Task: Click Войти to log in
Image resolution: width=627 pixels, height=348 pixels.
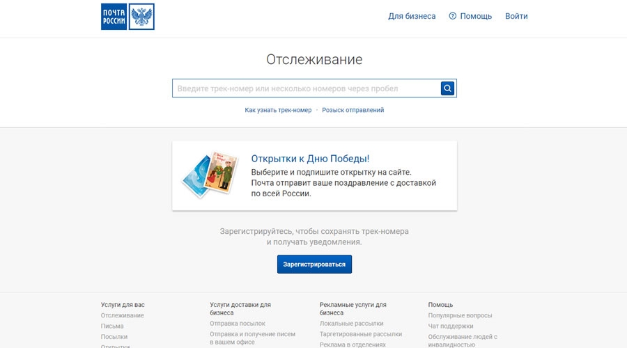Action: click(516, 17)
